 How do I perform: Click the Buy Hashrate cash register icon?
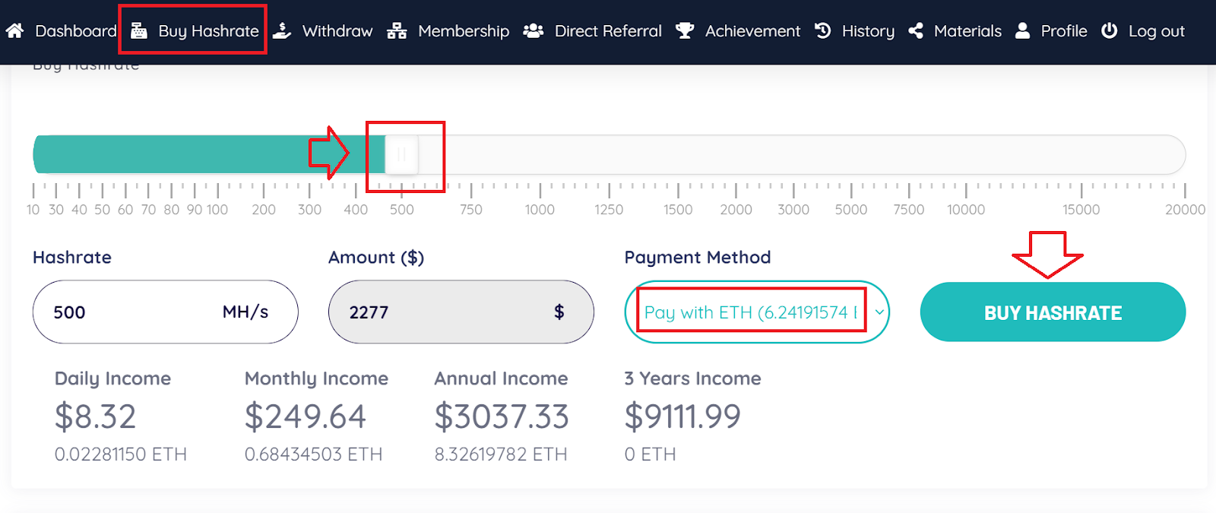(139, 31)
